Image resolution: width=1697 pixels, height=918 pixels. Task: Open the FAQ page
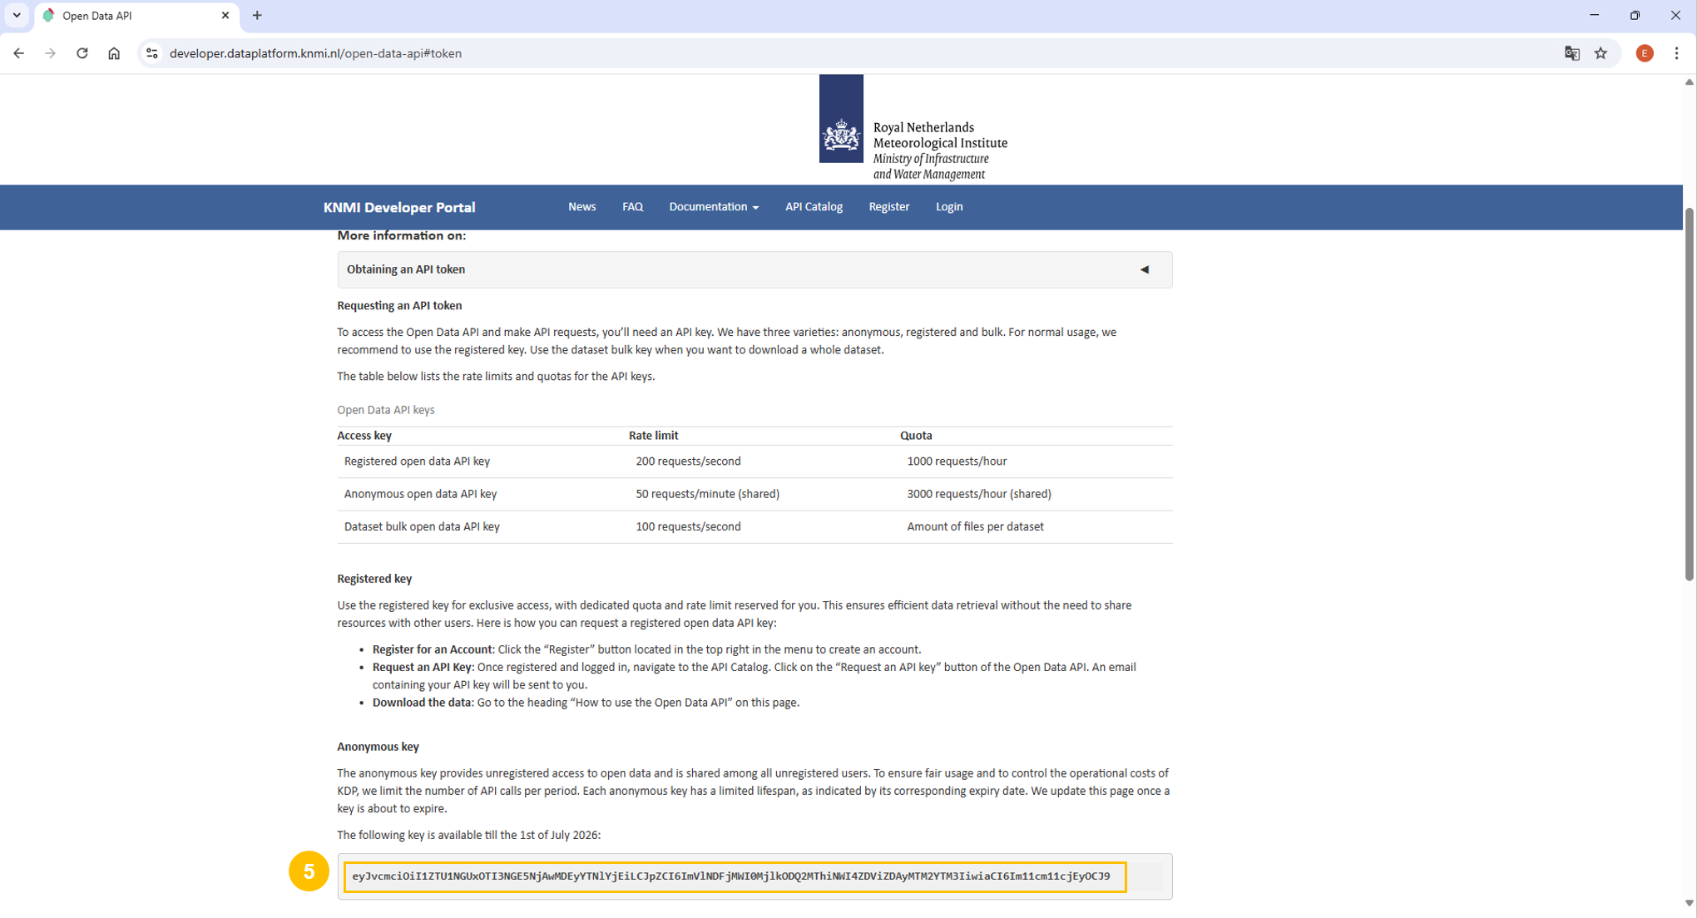point(632,207)
